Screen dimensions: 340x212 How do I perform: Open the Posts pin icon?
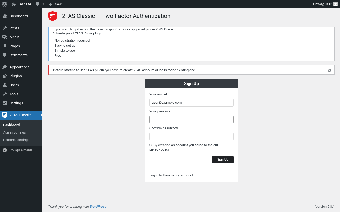pyautogui.click(x=5, y=28)
